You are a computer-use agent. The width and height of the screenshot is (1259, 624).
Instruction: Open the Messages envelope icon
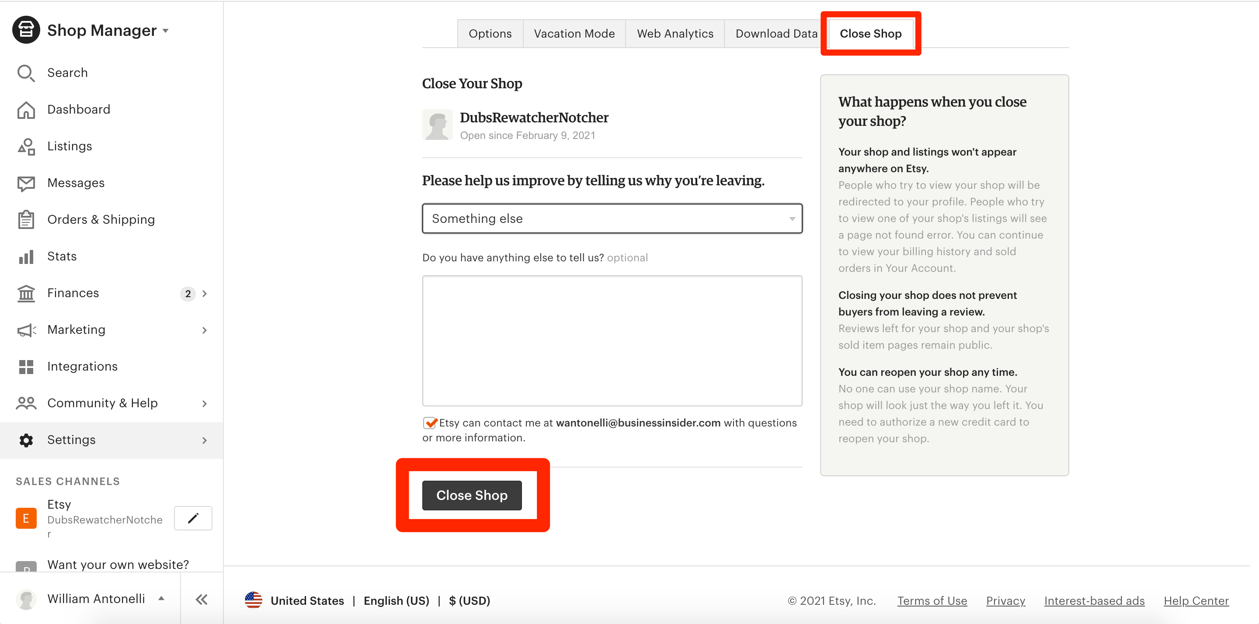click(26, 183)
